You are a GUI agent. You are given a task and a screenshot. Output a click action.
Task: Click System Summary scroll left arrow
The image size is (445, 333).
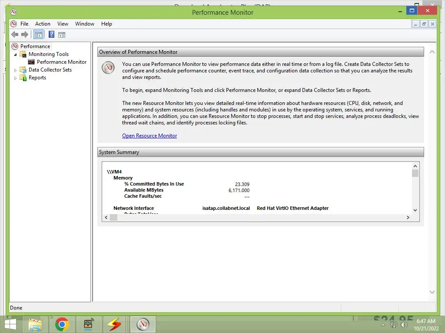[x=106, y=218]
